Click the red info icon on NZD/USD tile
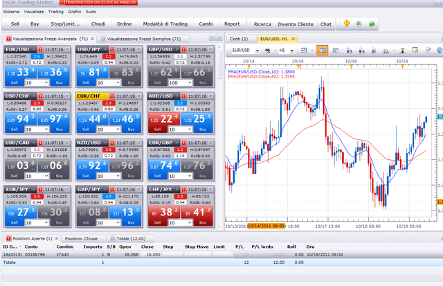The image size is (443, 286). [x=112, y=143]
